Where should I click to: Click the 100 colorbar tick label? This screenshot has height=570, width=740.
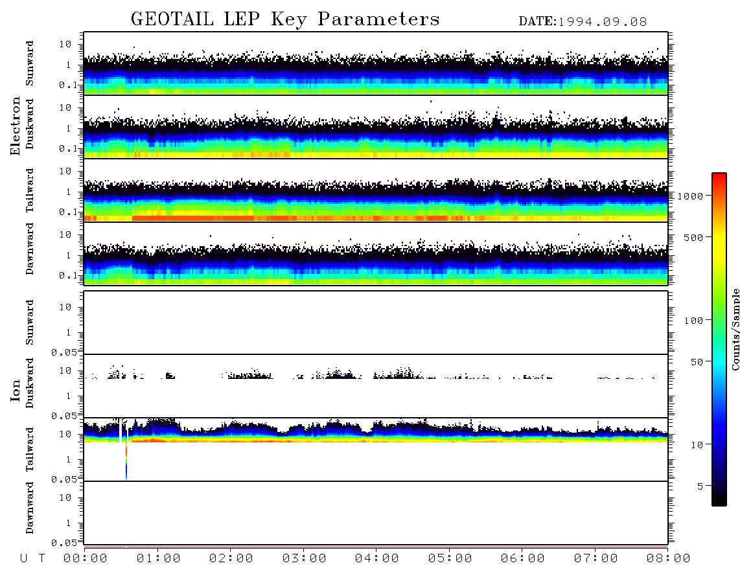click(x=693, y=321)
